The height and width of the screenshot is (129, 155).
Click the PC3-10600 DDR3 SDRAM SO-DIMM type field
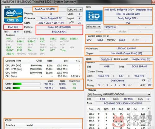click(x=123, y=104)
